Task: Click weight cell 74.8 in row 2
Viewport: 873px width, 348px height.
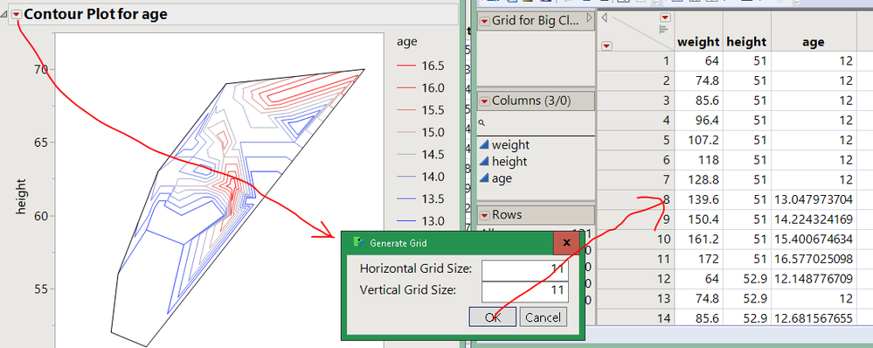Action: click(698, 80)
